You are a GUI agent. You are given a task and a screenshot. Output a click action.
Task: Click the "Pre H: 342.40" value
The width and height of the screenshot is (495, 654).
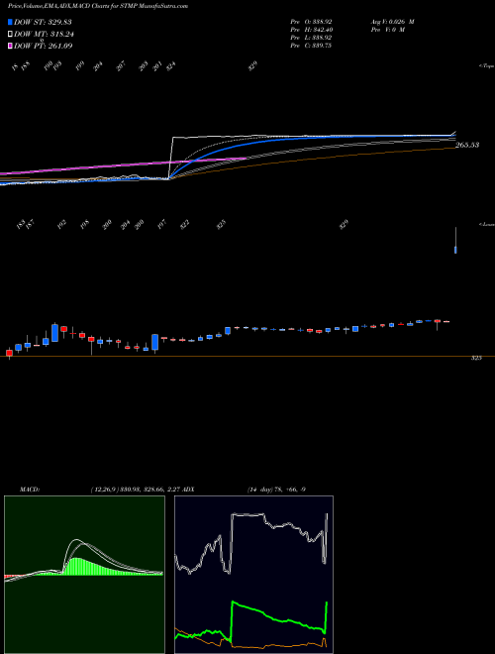click(311, 30)
